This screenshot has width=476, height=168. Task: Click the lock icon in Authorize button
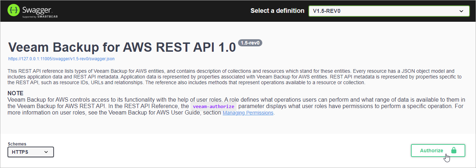coord(453,151)
